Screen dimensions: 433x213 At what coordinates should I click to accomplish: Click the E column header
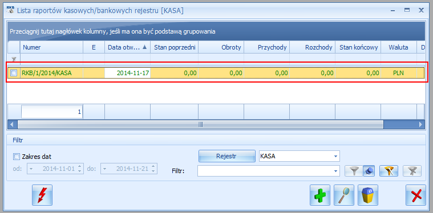click(x=94, y=47)
